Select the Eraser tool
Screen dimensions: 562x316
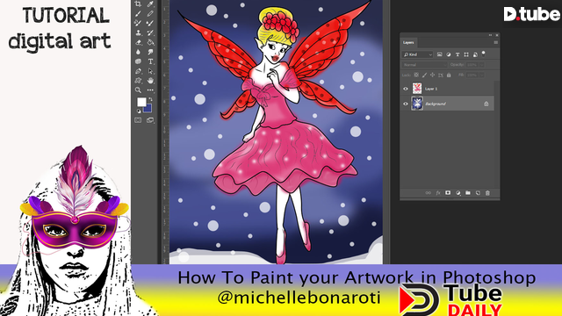click(138, 42)
